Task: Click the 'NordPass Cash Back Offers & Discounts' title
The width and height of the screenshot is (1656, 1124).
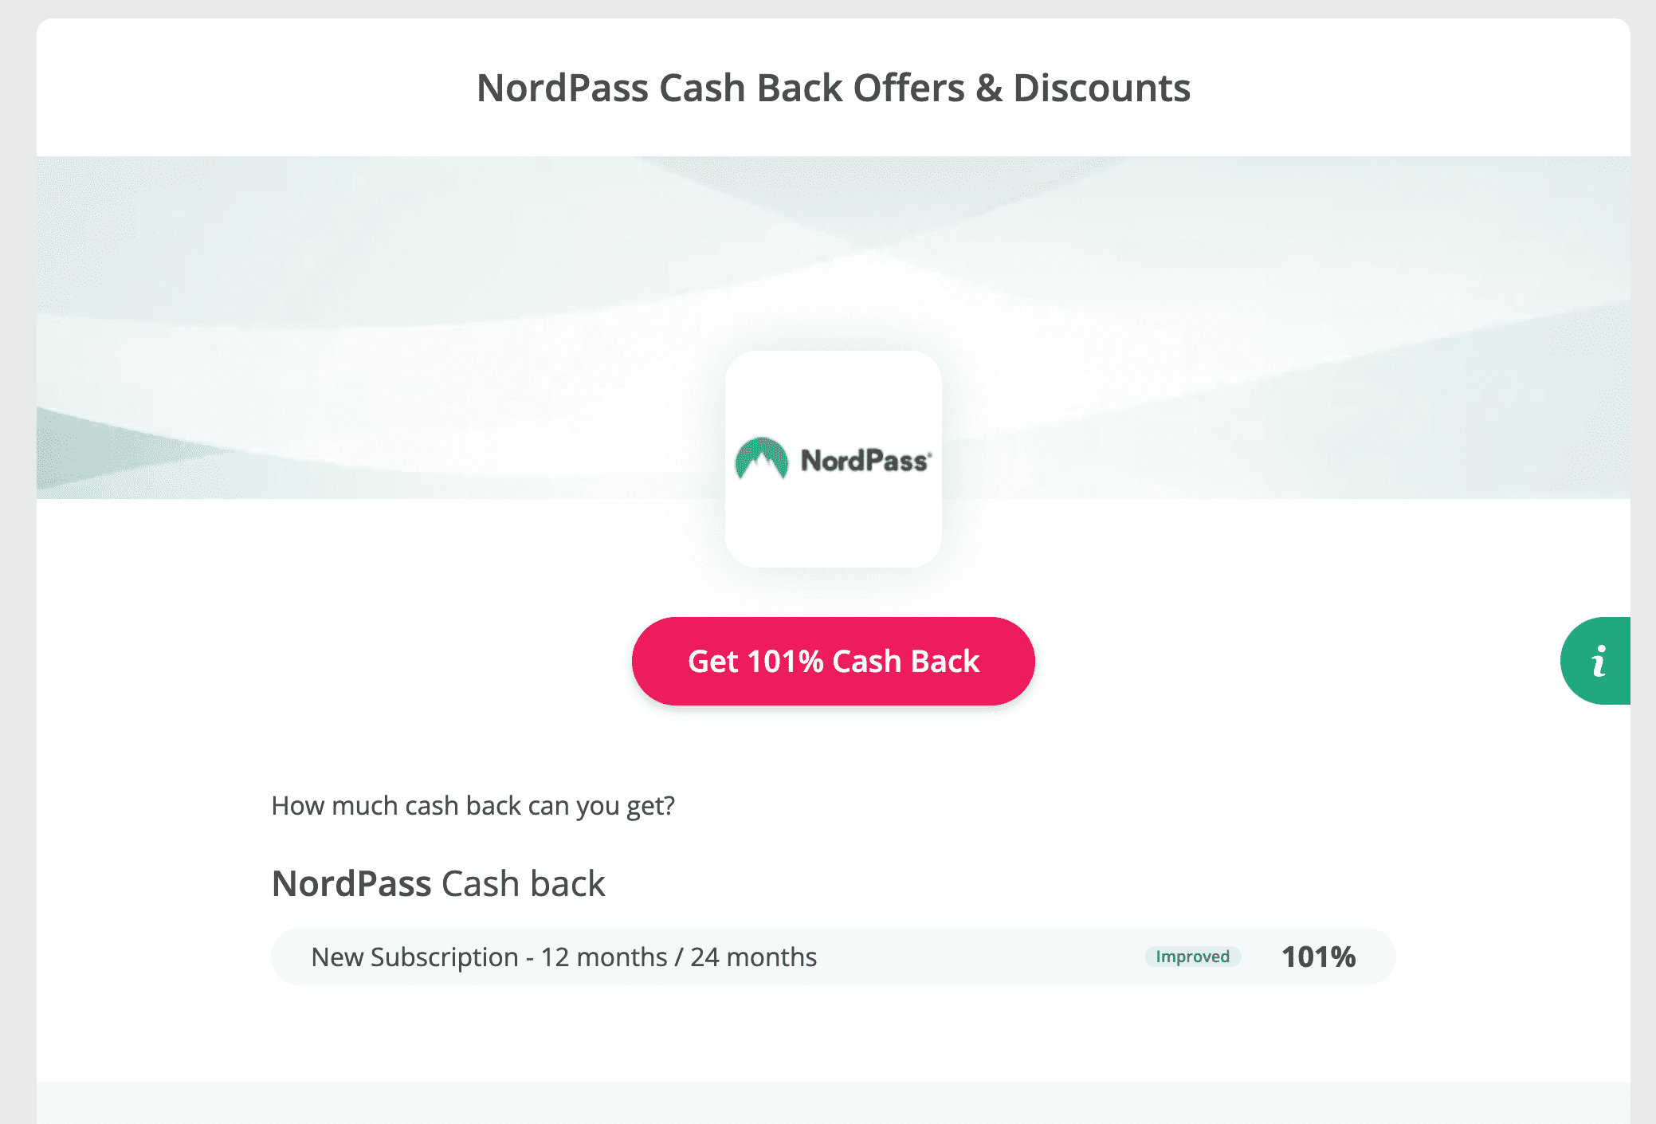Action: coord(833,88)
